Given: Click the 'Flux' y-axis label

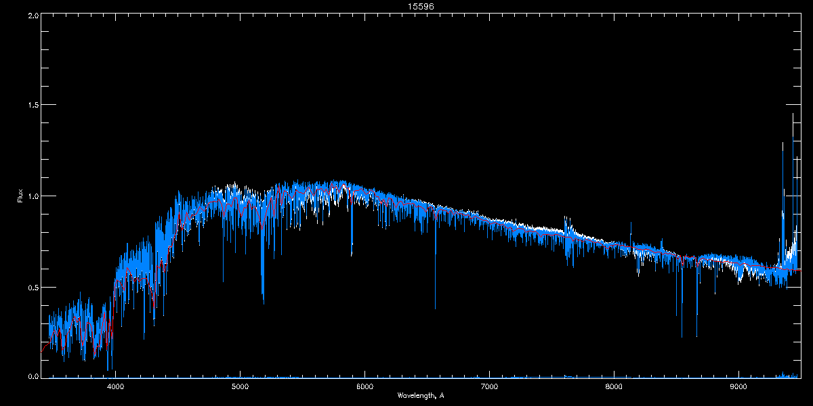Looking at the screenshot, I should pos(20,196).
